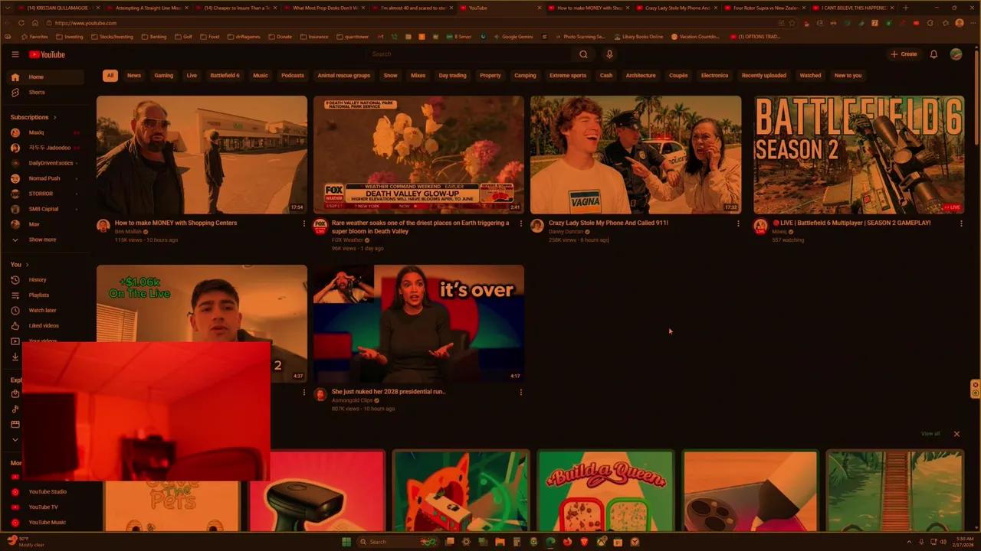Open the SMB Capital subscription channel

46,209
